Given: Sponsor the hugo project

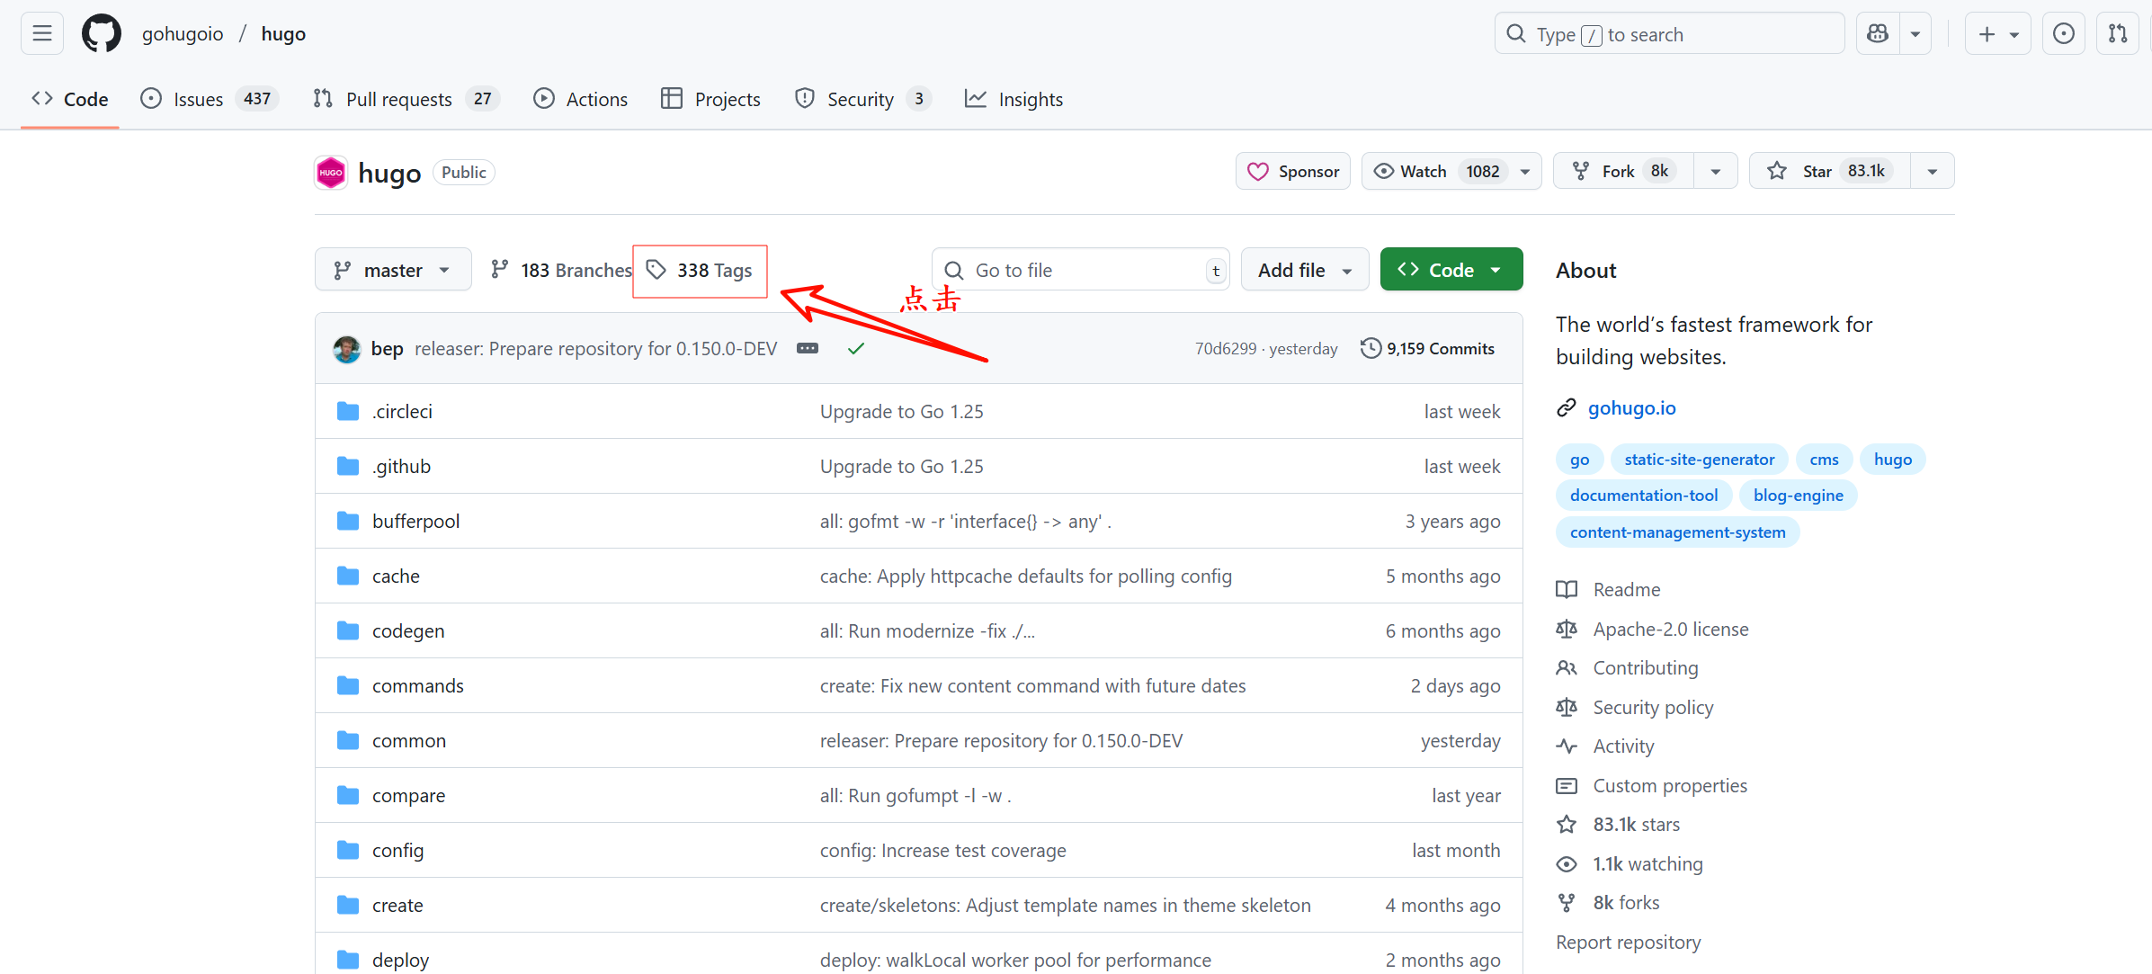Looking at the screenshot, I should [1293, 171].
